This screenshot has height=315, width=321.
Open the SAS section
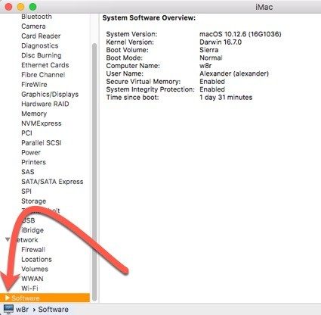pos(28,172)
